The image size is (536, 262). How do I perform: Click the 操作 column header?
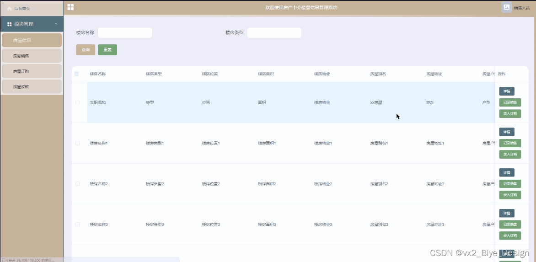point(502,74)
